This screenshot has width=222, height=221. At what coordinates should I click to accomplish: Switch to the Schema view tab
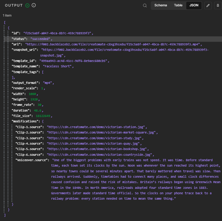160,5
